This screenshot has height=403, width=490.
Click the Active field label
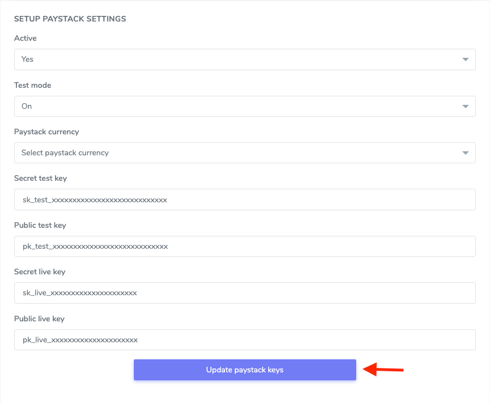click(x=26, y=38)
